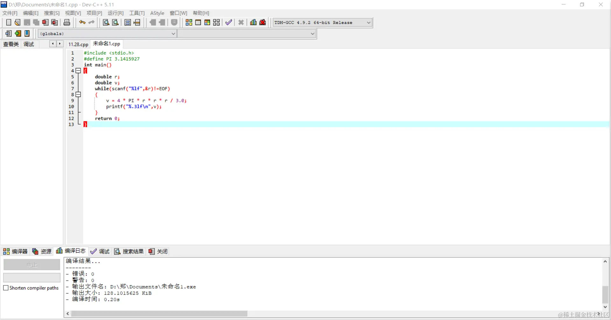Open the 文件[F] menu
The image size is (611, 320).
coord(10,13)
